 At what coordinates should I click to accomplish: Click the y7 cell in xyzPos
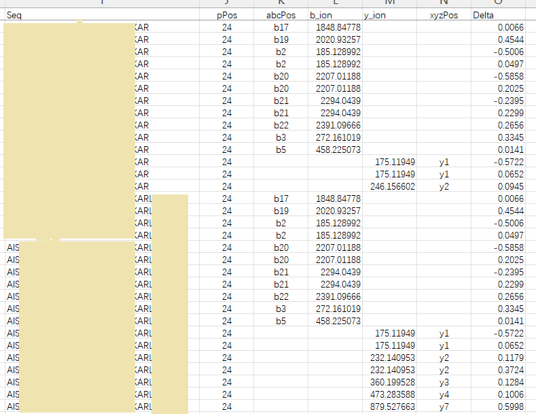click(x=444, y=407)
